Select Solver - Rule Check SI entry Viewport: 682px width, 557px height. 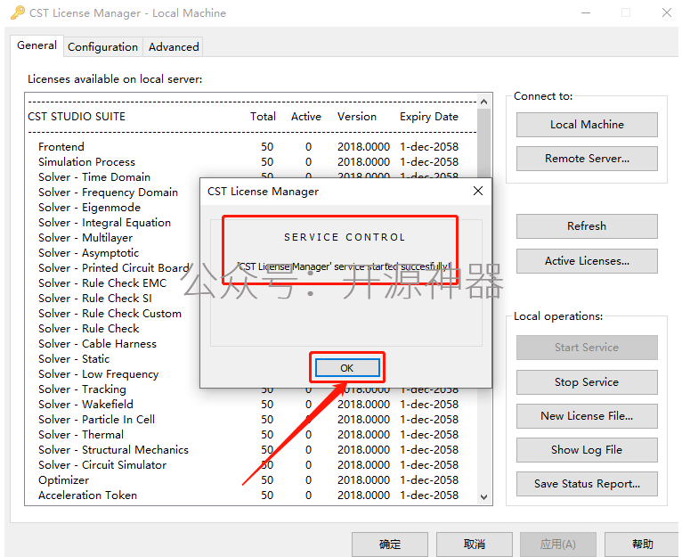pos(95,299)
